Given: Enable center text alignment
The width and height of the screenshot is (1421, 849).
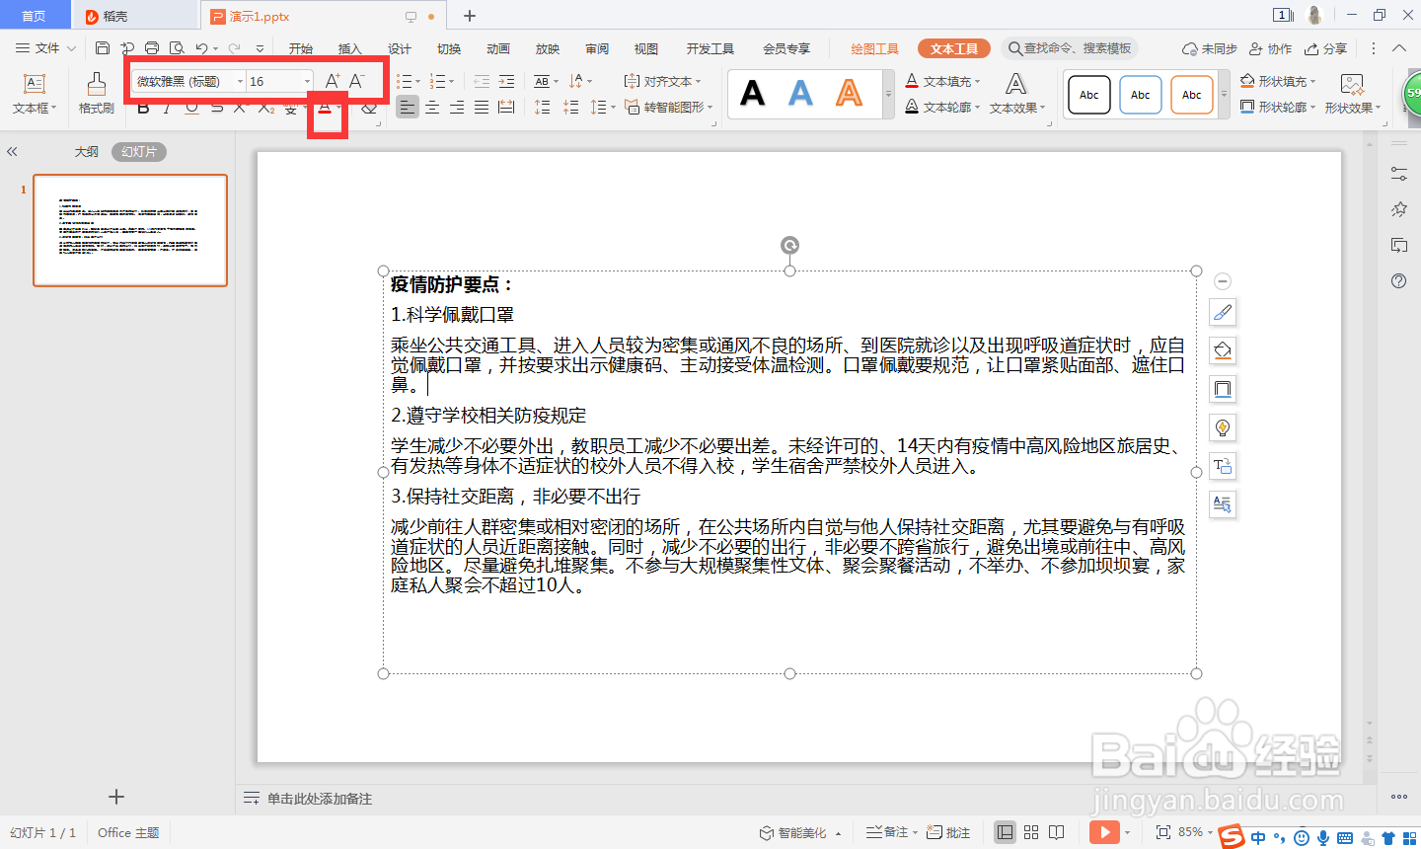Looking at the screenshot, I should click(431, 109).
